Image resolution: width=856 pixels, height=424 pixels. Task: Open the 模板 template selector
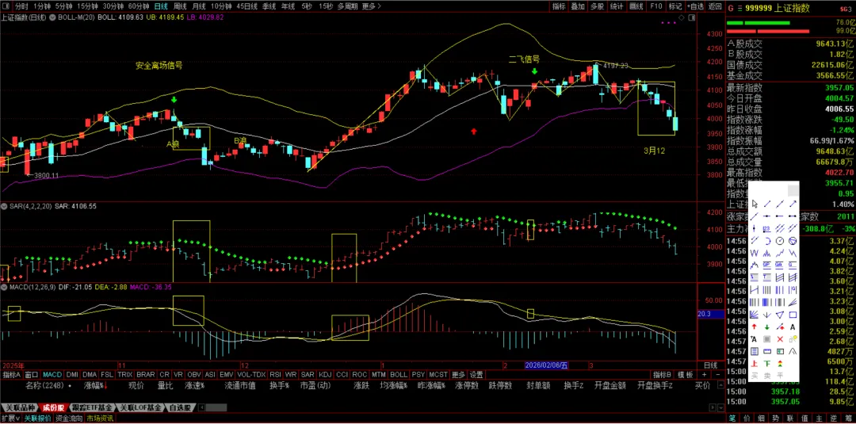(685, 375)
